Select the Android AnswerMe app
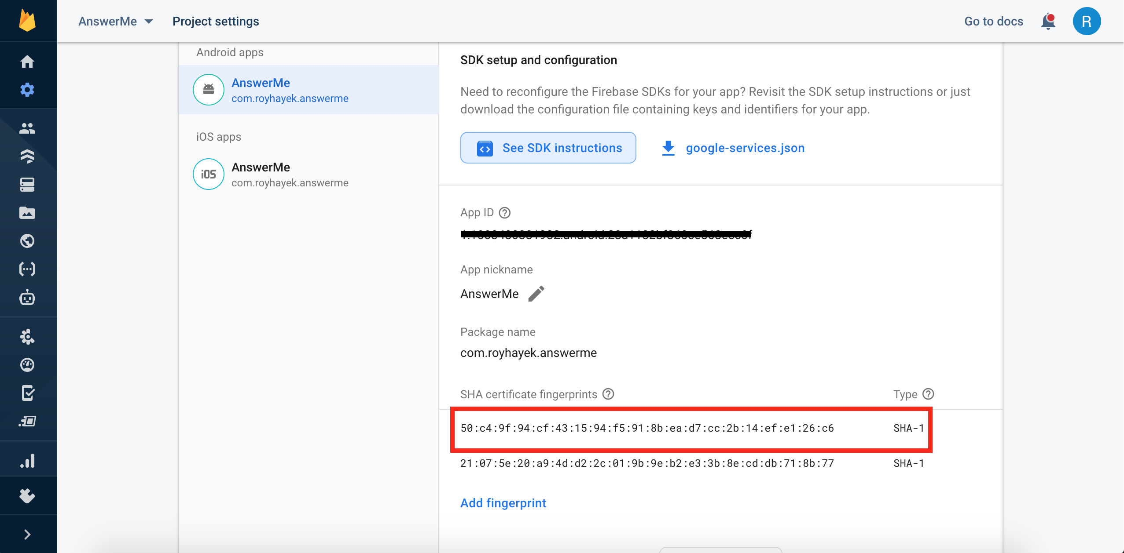The height and width of the screenshot is (553, 1124). (x=309, y=90)
